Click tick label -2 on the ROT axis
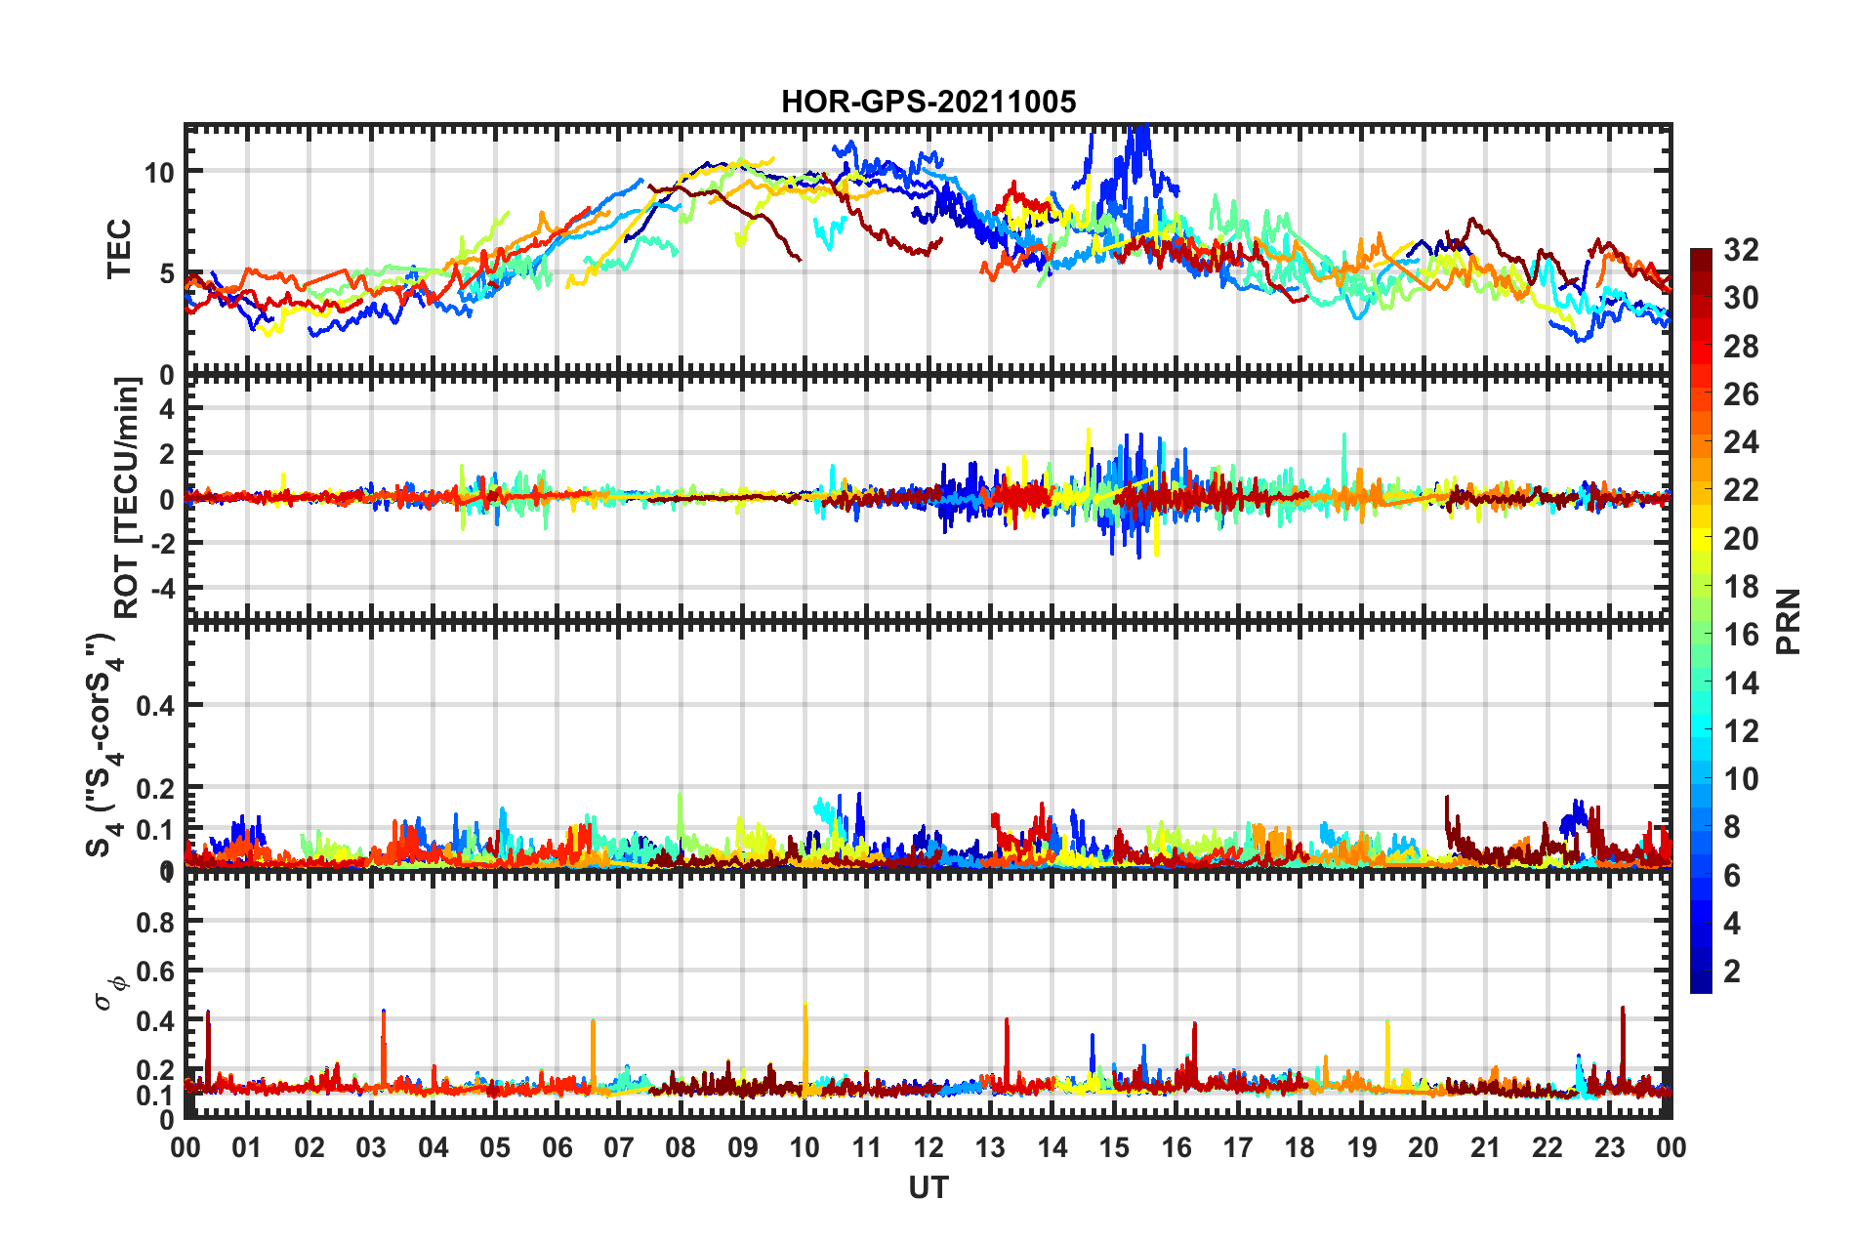 click(x=163, y=543)
